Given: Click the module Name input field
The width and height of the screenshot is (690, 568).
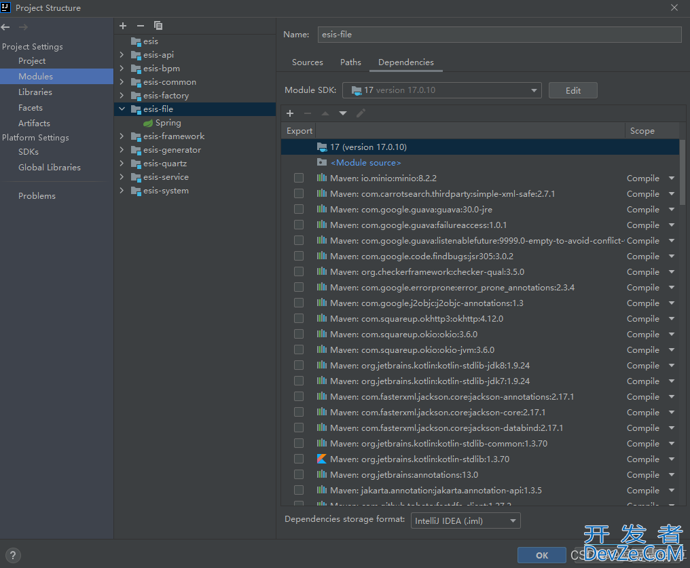Looking at the screenshot, I should click(499, 35).
